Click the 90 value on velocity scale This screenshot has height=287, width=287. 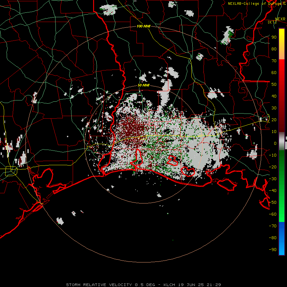[x=274, y=37]
